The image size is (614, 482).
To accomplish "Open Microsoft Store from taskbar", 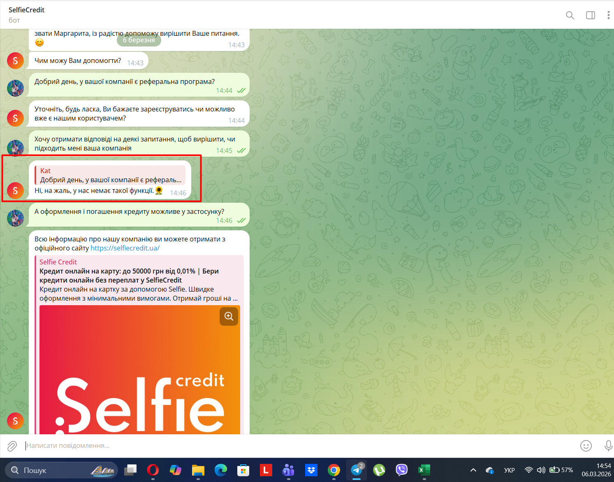I will click(243, 470).
